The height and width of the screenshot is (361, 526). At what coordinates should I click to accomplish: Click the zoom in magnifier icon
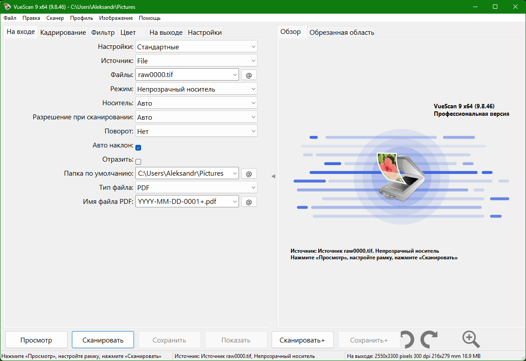(470, 339)
